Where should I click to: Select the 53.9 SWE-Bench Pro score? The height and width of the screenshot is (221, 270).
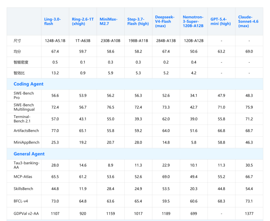[x=83, y=96]
